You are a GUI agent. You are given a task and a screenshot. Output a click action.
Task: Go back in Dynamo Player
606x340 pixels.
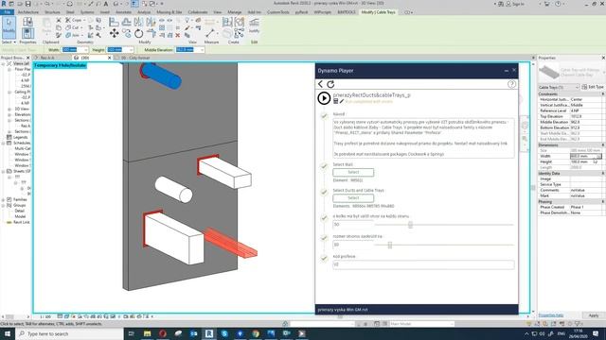pyautogui.click(x=320, y=84)
